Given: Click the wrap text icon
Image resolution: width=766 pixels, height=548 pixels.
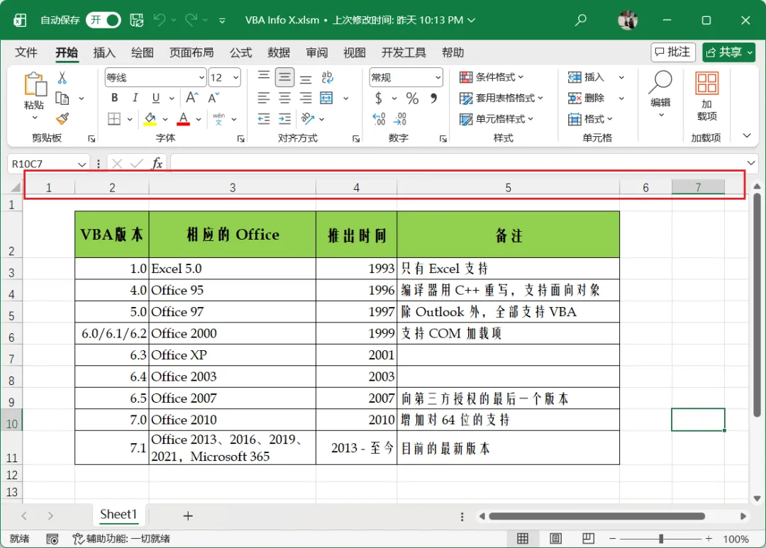Looking at the screenshot, I should [327, 77].
